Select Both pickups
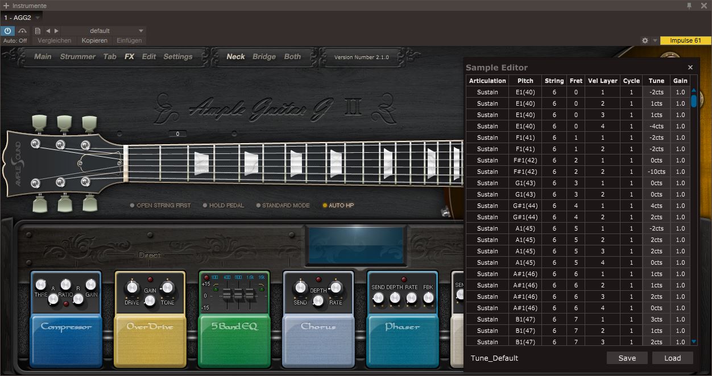Viewport: 712px width, 376px height. 292,57
